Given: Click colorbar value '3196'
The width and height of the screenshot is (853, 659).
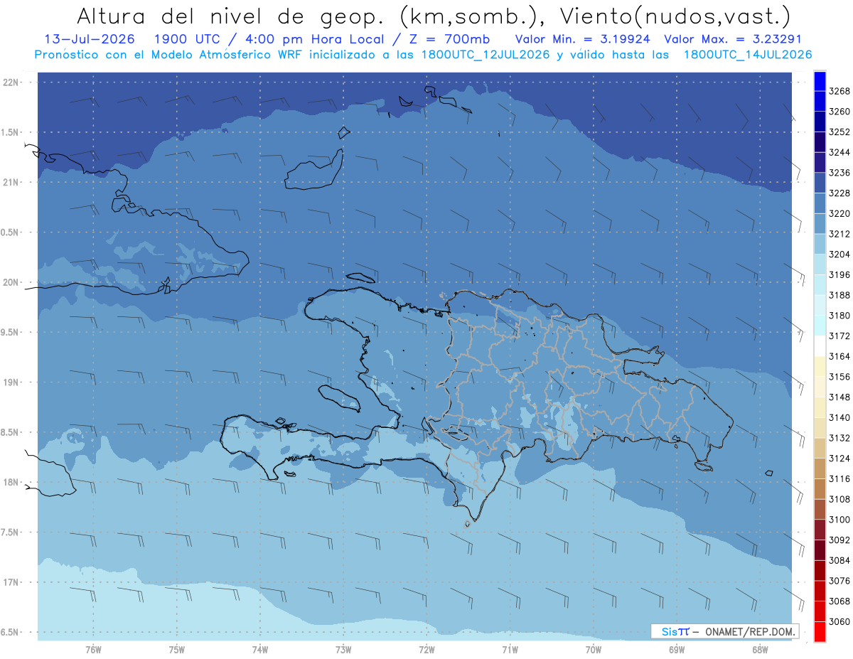Looking at the screenshot, I should 839,274.
